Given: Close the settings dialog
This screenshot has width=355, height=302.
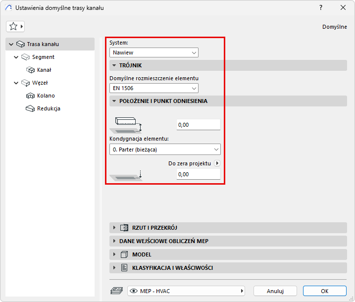Looking at the screenshot, I should [x=343, y=8].
